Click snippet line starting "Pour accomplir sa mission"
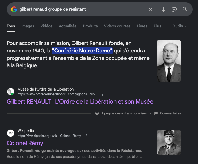 point(69,43)
